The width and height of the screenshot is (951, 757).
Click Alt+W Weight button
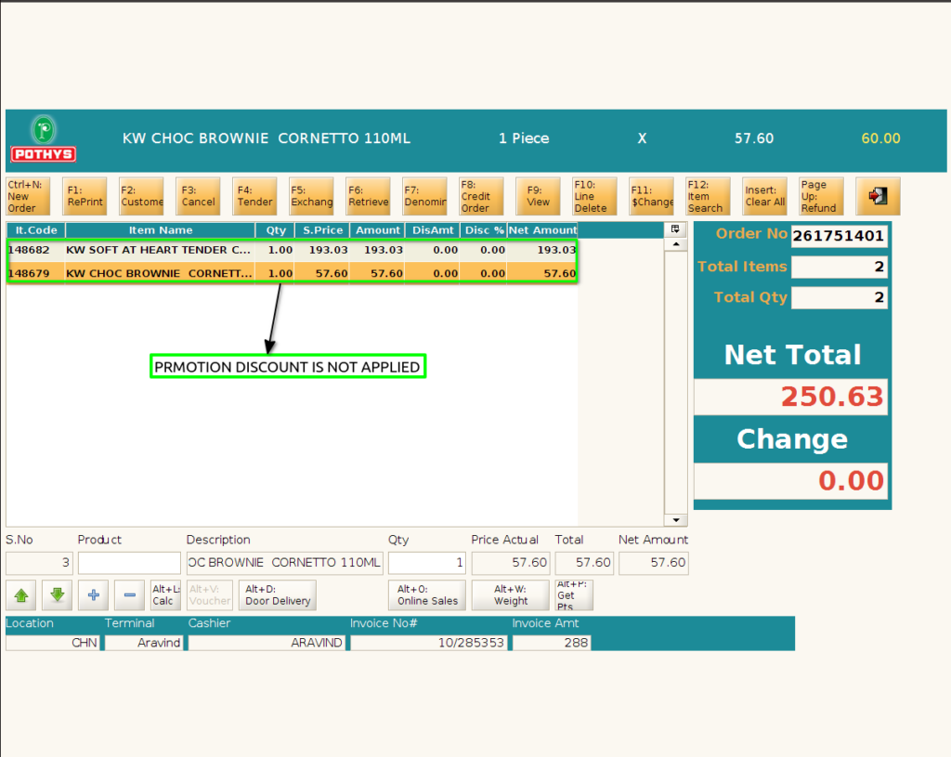[511, 595]
